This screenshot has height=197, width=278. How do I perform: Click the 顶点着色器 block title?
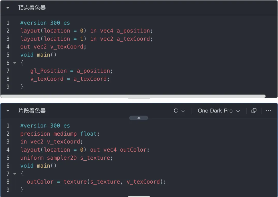pos(32,8)
